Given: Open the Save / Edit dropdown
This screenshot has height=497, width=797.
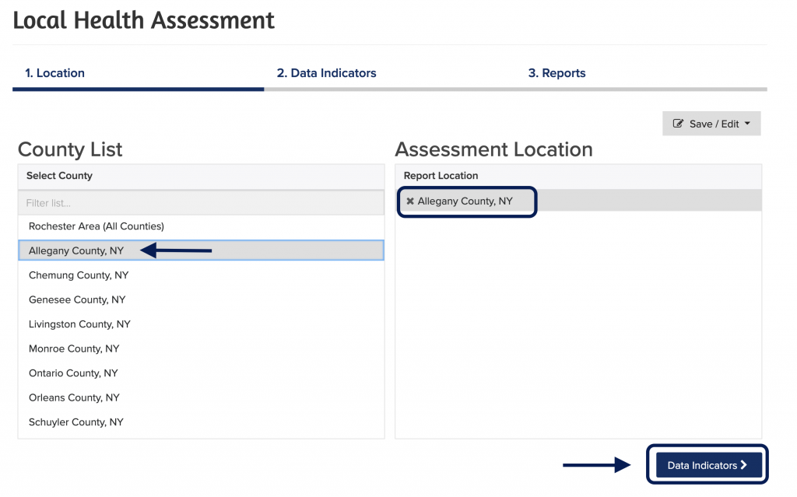Looking at the screenshot, I should click(711, 124).
